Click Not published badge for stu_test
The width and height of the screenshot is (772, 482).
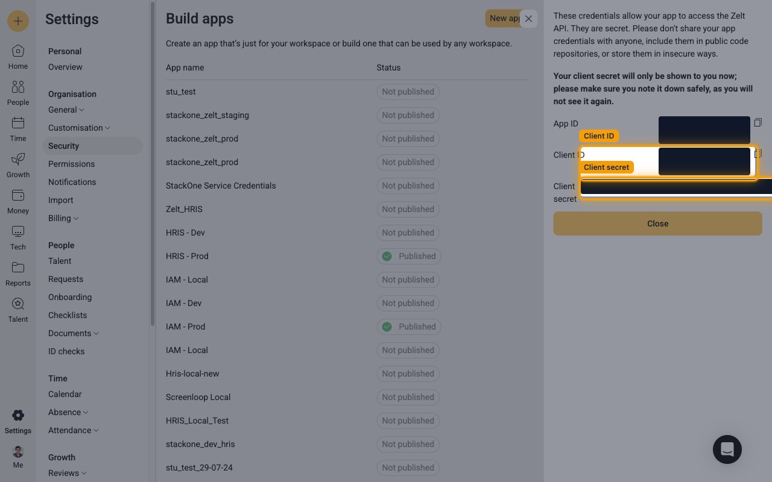click(x=408, y=92)
